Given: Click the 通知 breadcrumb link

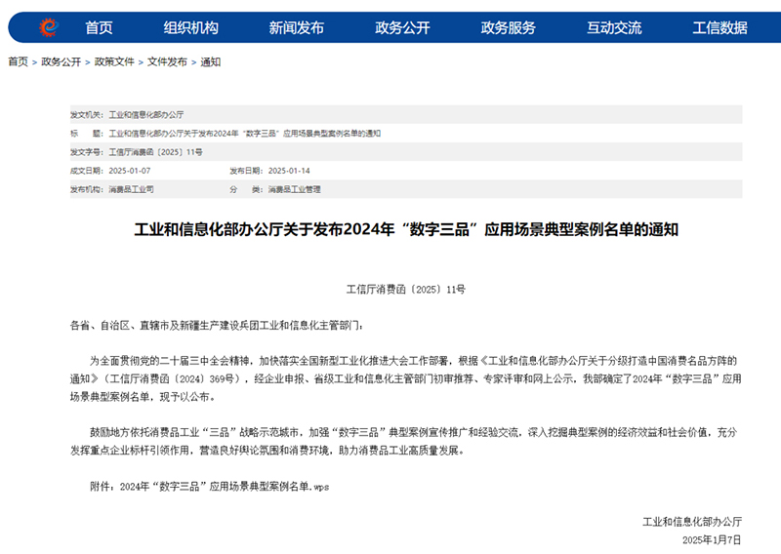Looking at the screenshot, I should click(x=210, y=61).
